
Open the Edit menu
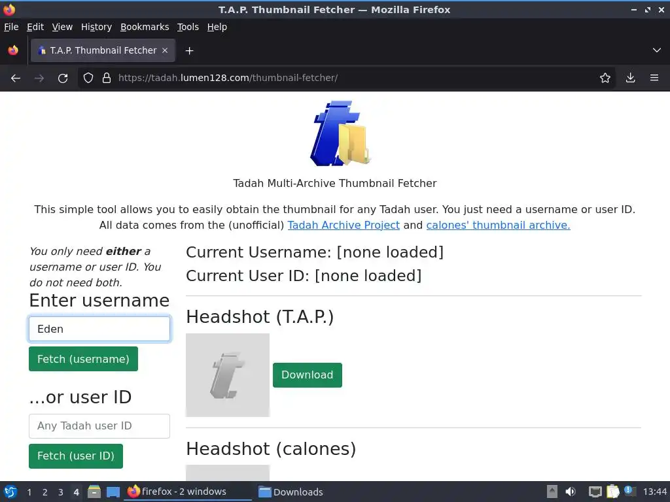[35, 27]
